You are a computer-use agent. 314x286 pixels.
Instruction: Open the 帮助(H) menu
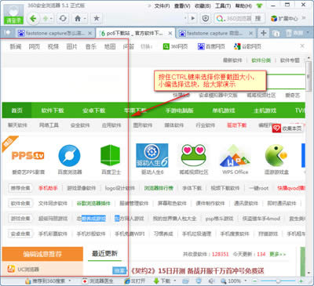(x=243, y=5)
